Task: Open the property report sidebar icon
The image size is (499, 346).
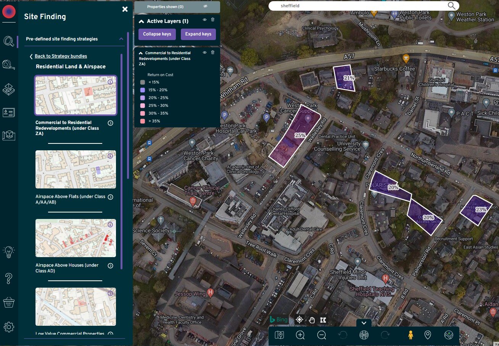Action: tap(8, 112)
